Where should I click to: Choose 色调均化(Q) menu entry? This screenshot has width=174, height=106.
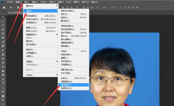(x=73, y=88)
